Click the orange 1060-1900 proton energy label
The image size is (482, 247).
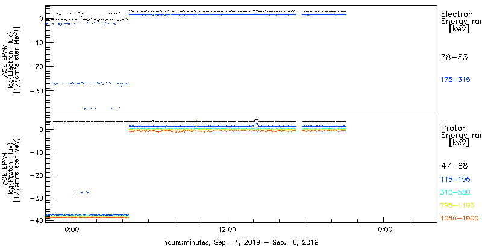pyautogui.click(x=460, y=219)
